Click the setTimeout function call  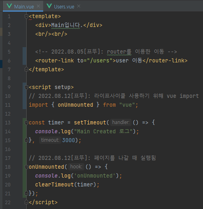coord(90,122)
